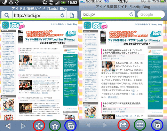Tap the forward arrow in the Android browser
Image resolution: width=167 pixels, height=131 pixels.
23,126
